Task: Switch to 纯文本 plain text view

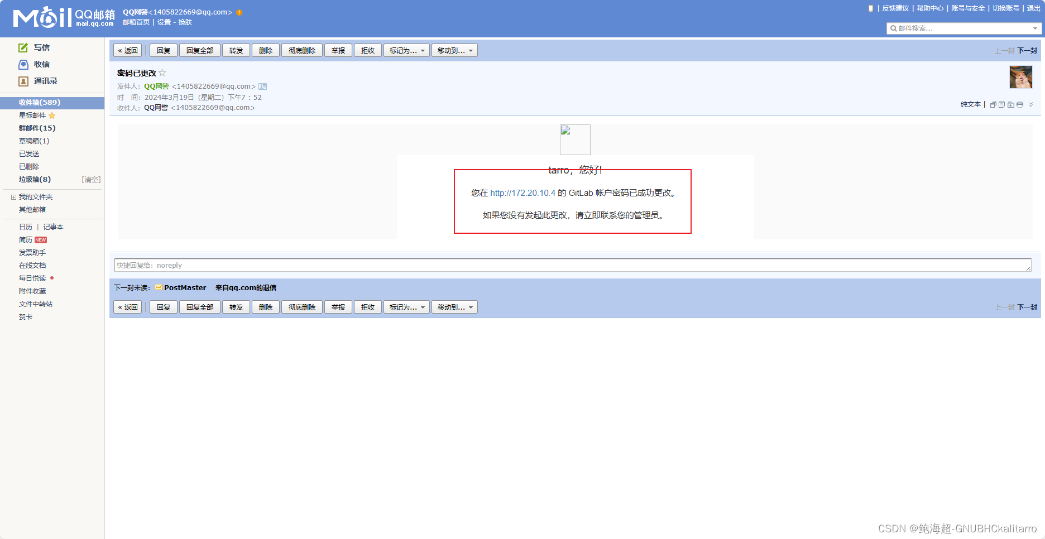Action: [971, 104]
